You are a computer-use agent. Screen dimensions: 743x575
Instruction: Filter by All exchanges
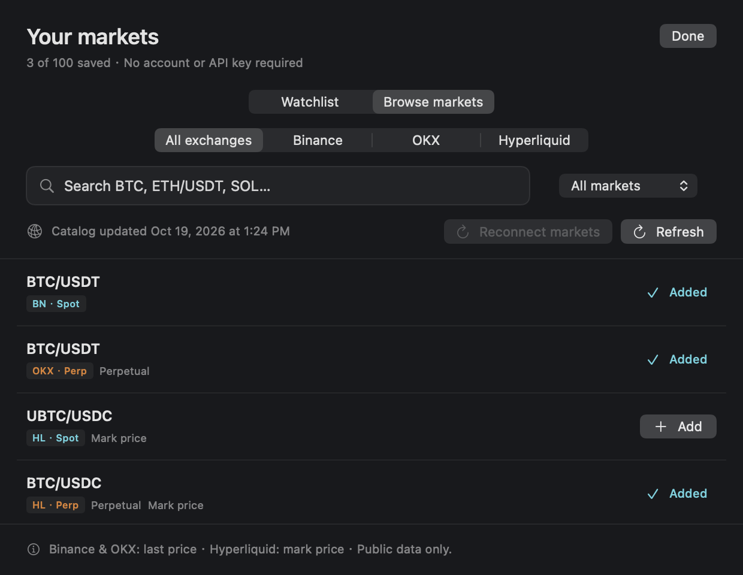click(209, 140)
